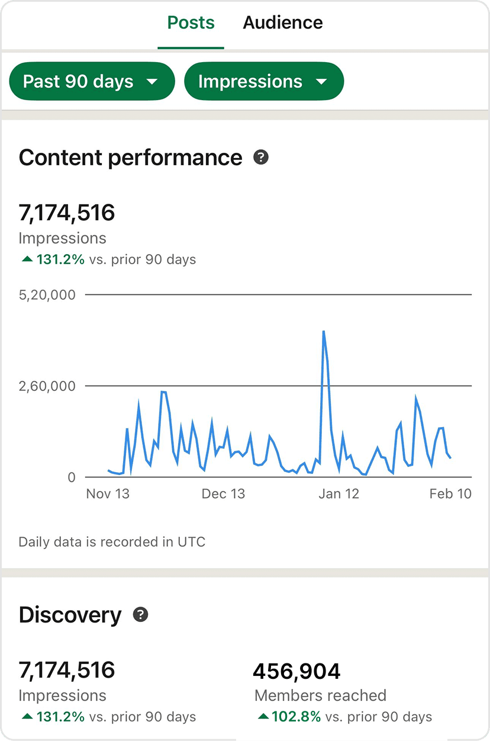Switch to the Audience tab
This screenshot has width=490, height=741.
coord(283,23)
